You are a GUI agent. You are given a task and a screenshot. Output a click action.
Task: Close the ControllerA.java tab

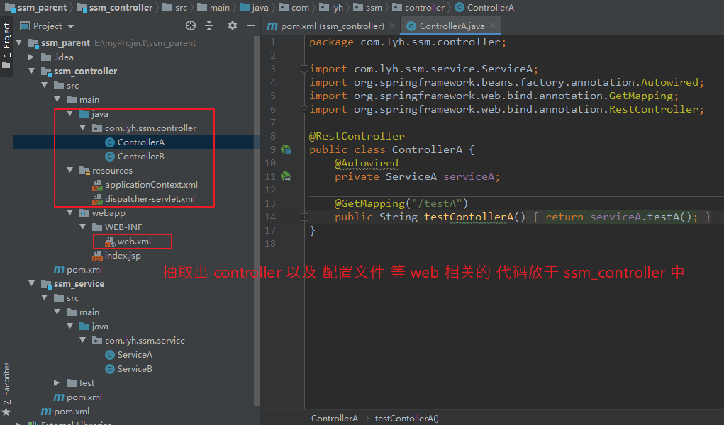pos(493,25)
